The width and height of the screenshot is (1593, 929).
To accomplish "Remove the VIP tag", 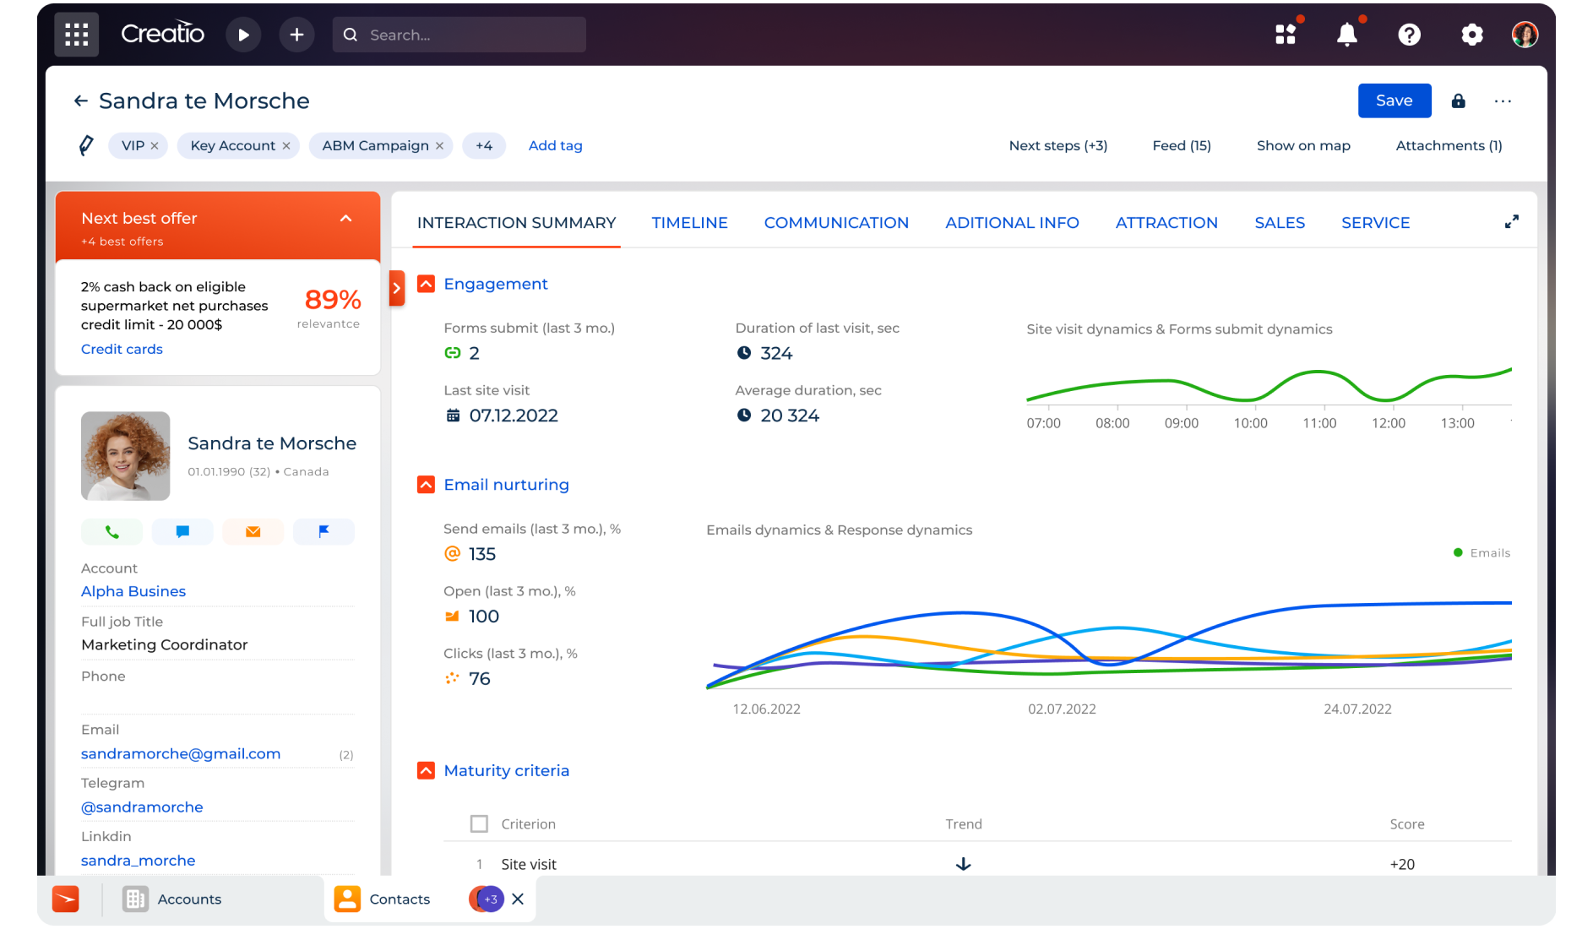I will 155,146.
